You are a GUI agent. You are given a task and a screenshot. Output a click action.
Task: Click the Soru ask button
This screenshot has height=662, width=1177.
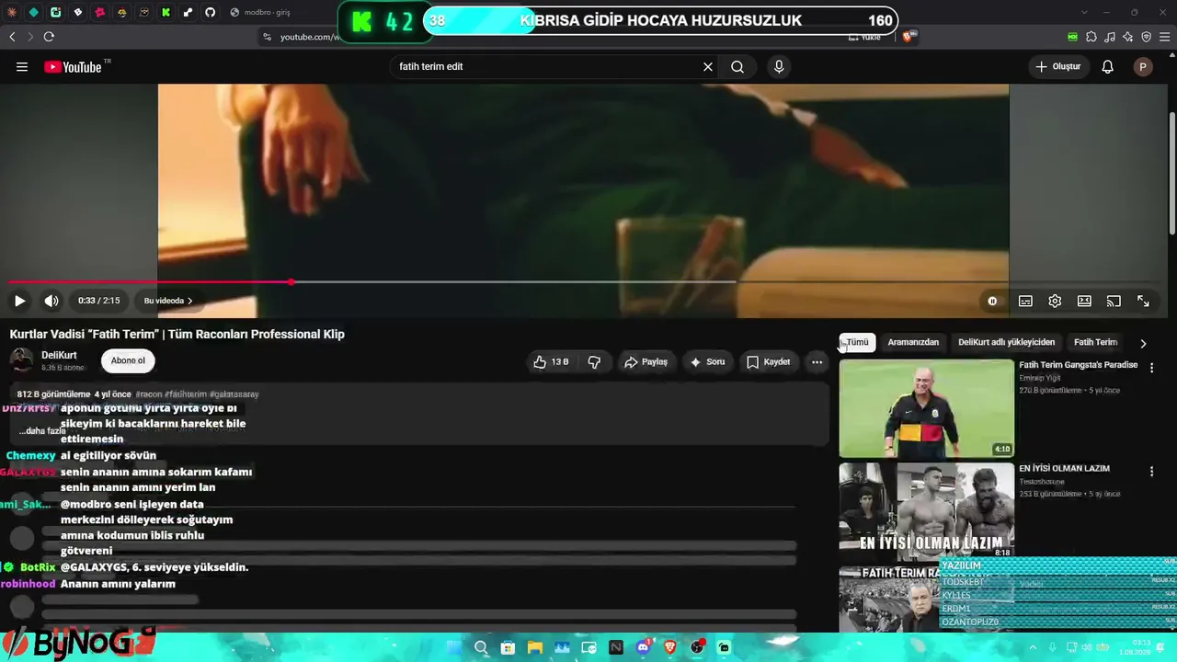708,362
